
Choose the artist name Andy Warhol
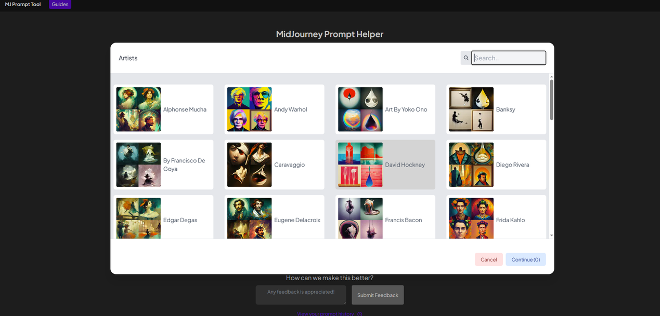291,109
